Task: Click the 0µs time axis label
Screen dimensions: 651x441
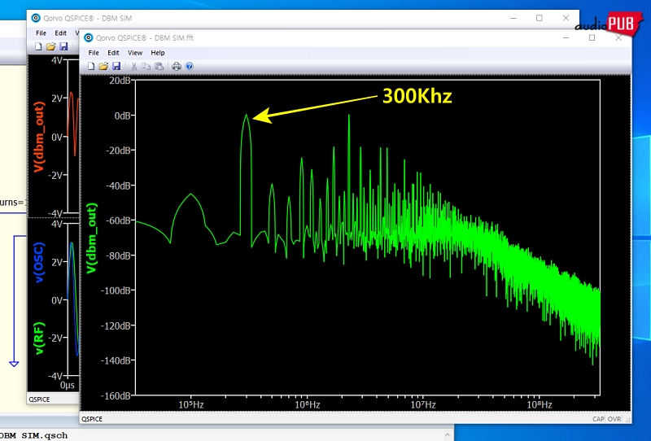Action: click(68, 385)
